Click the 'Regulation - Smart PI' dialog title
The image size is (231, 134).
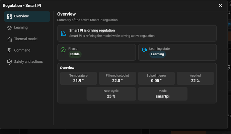(22, 6)
